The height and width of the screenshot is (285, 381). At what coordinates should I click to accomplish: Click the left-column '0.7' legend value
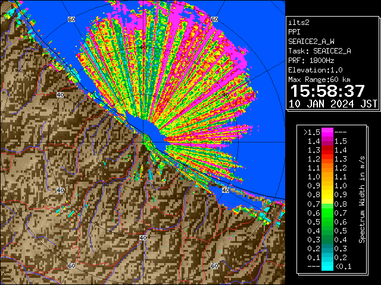point(314,204)
